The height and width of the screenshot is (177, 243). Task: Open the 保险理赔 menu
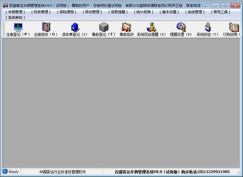coord(67,12)
